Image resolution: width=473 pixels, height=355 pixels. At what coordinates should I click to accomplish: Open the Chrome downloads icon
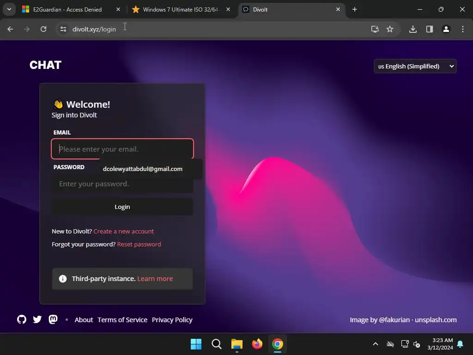(413, 29)
